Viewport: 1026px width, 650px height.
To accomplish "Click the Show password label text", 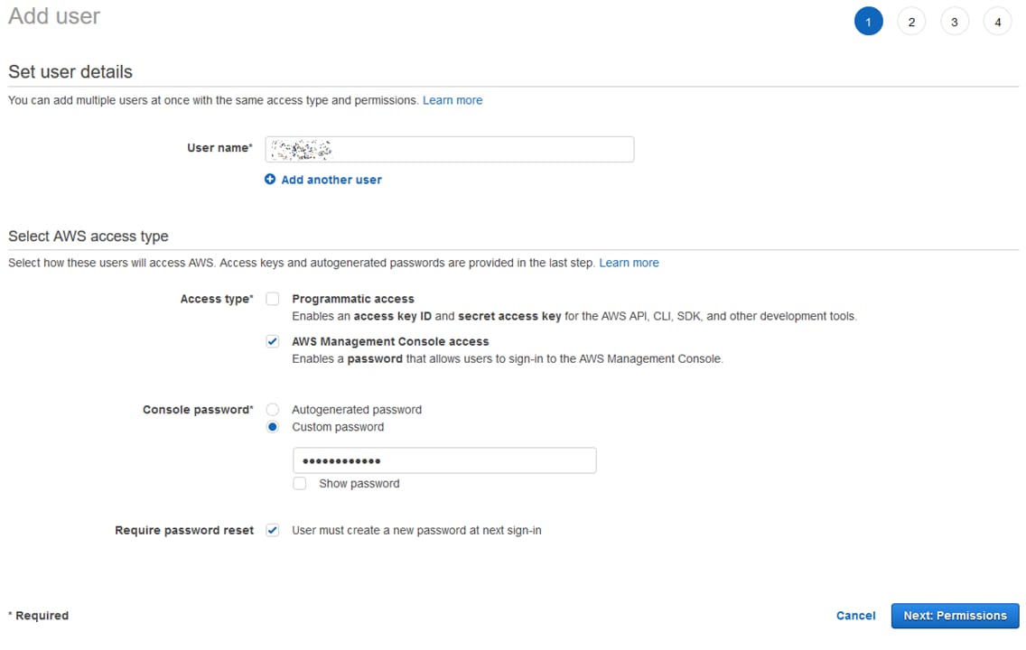I will click(359, 484).
